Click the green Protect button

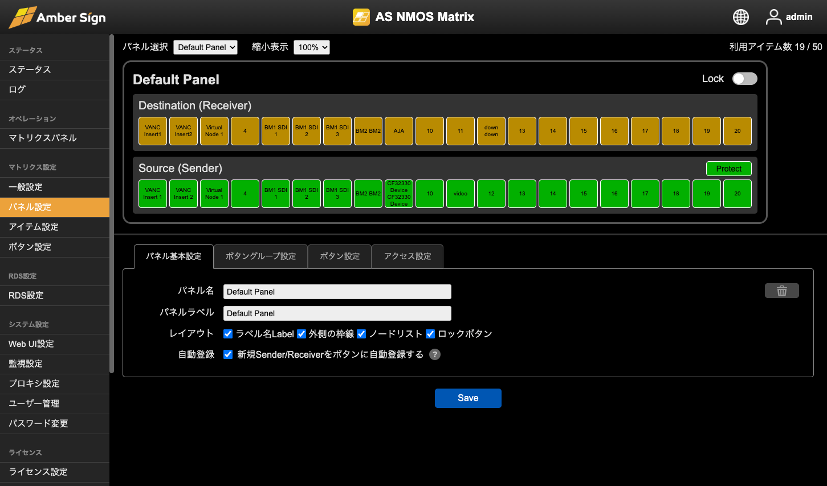pos(728,169)
